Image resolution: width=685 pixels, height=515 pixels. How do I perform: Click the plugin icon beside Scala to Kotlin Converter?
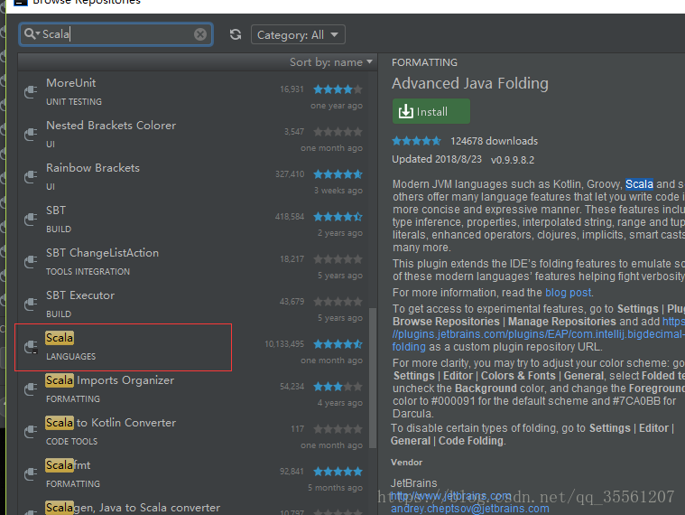coord(31,431)
